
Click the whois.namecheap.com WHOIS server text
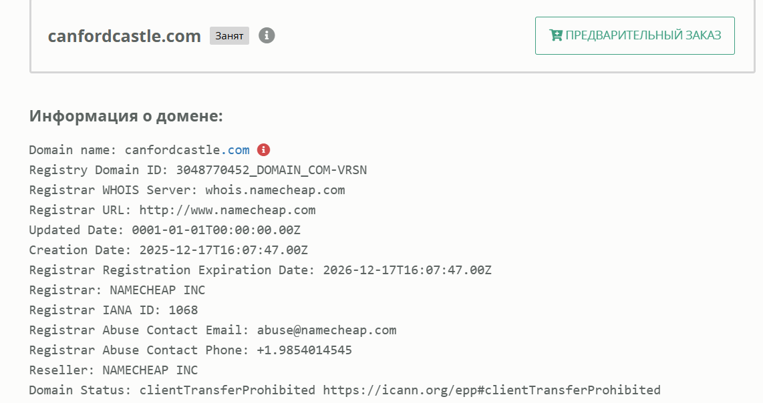pyautogui.click(x=275, y=190)
